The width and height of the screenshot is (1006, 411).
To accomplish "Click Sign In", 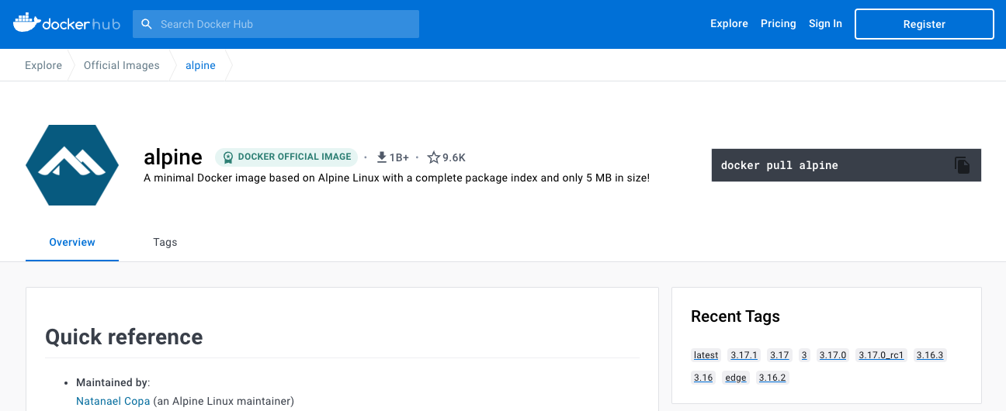I will pyautogui.click(x=825, y=24).
